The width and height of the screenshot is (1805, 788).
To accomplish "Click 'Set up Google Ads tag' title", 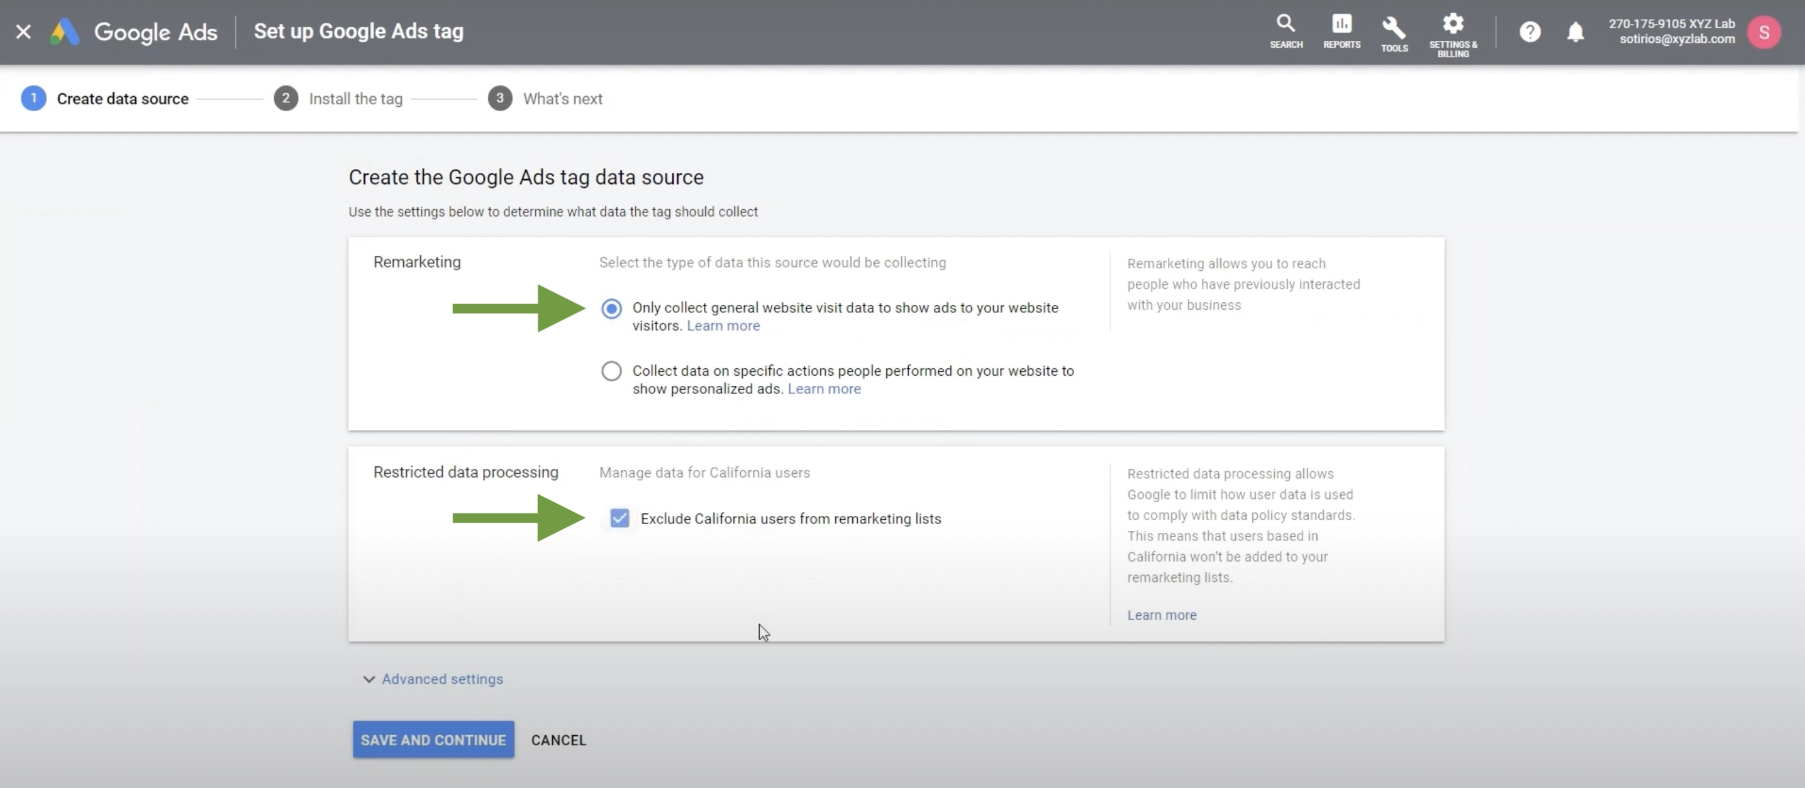I will coord(358,31).
